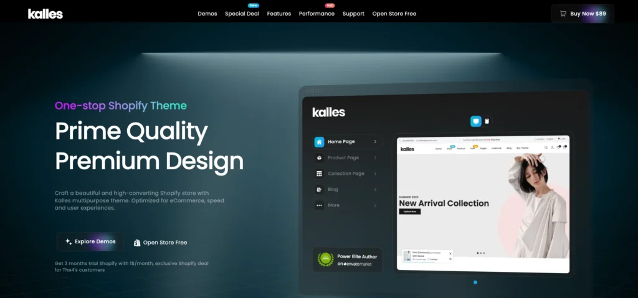
Task: Click the sparkle icon on Explore Demos
Action: (69, 241)
